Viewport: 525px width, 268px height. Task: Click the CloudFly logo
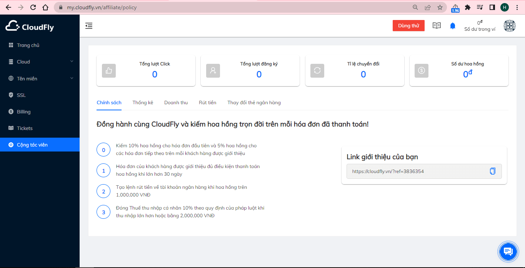point(30,26)
